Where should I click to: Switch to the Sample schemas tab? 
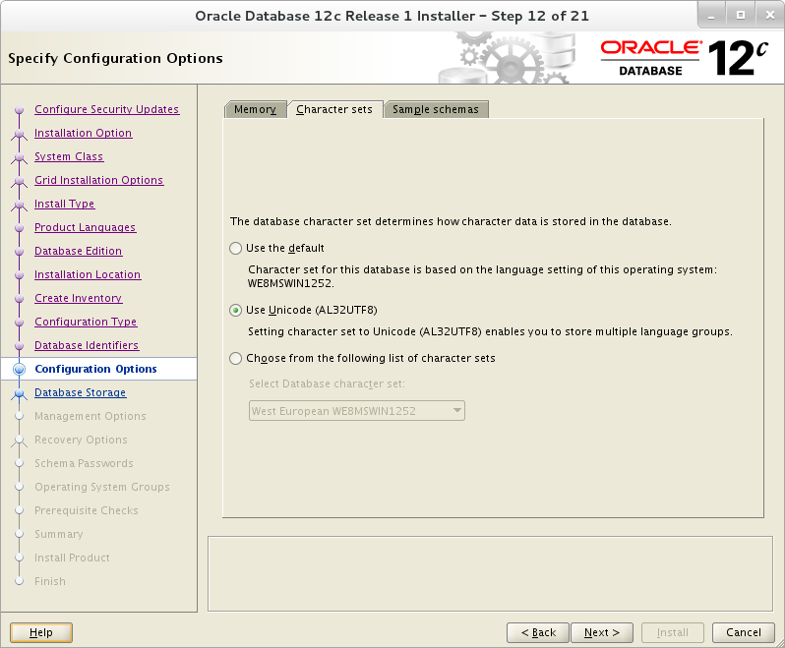pos(436,109)
